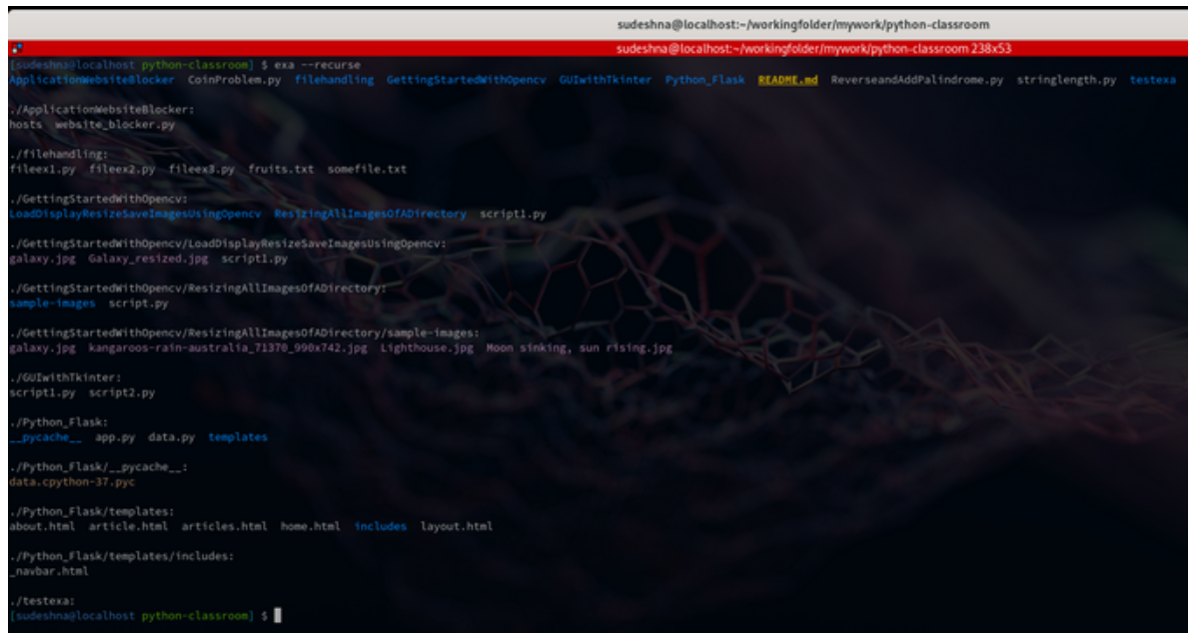Click the './Python_Flask:' section header
Viewport: 1194px width, 635px height.
point(59,422)
